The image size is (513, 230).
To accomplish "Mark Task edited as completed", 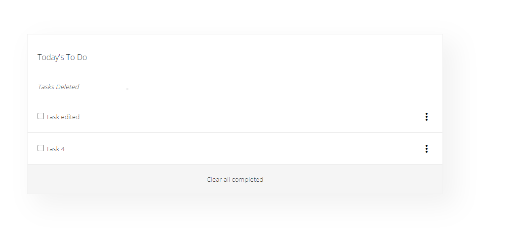I will (40, 116).
